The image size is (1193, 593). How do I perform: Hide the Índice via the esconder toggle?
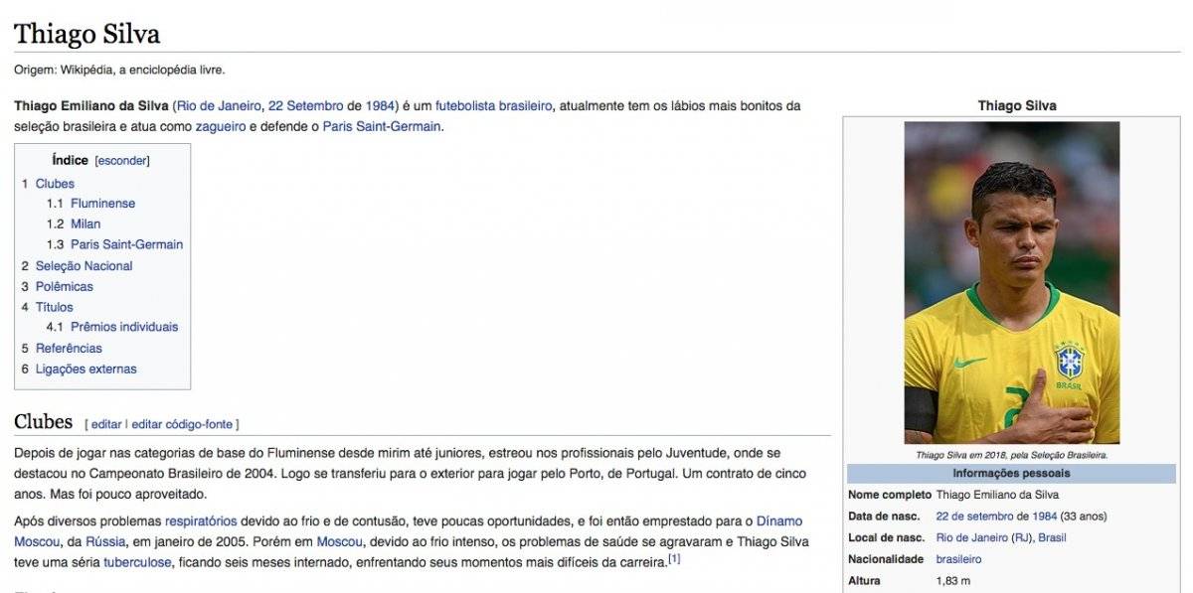122,160
